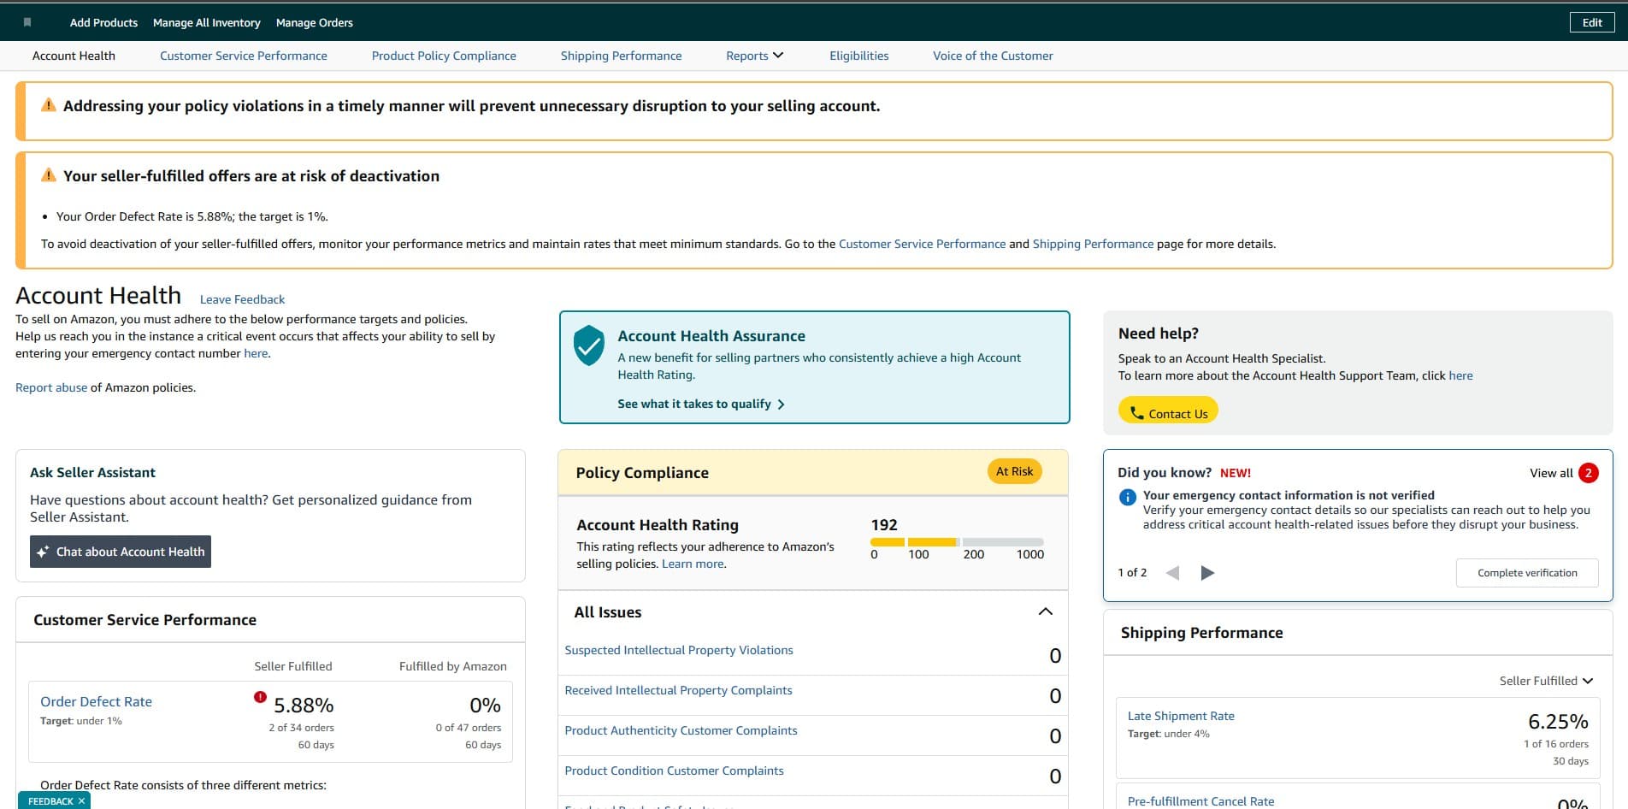Click the 6.25% Late Shipment Rate value
Viewport: 1628px width, 809px height.
1558,722
